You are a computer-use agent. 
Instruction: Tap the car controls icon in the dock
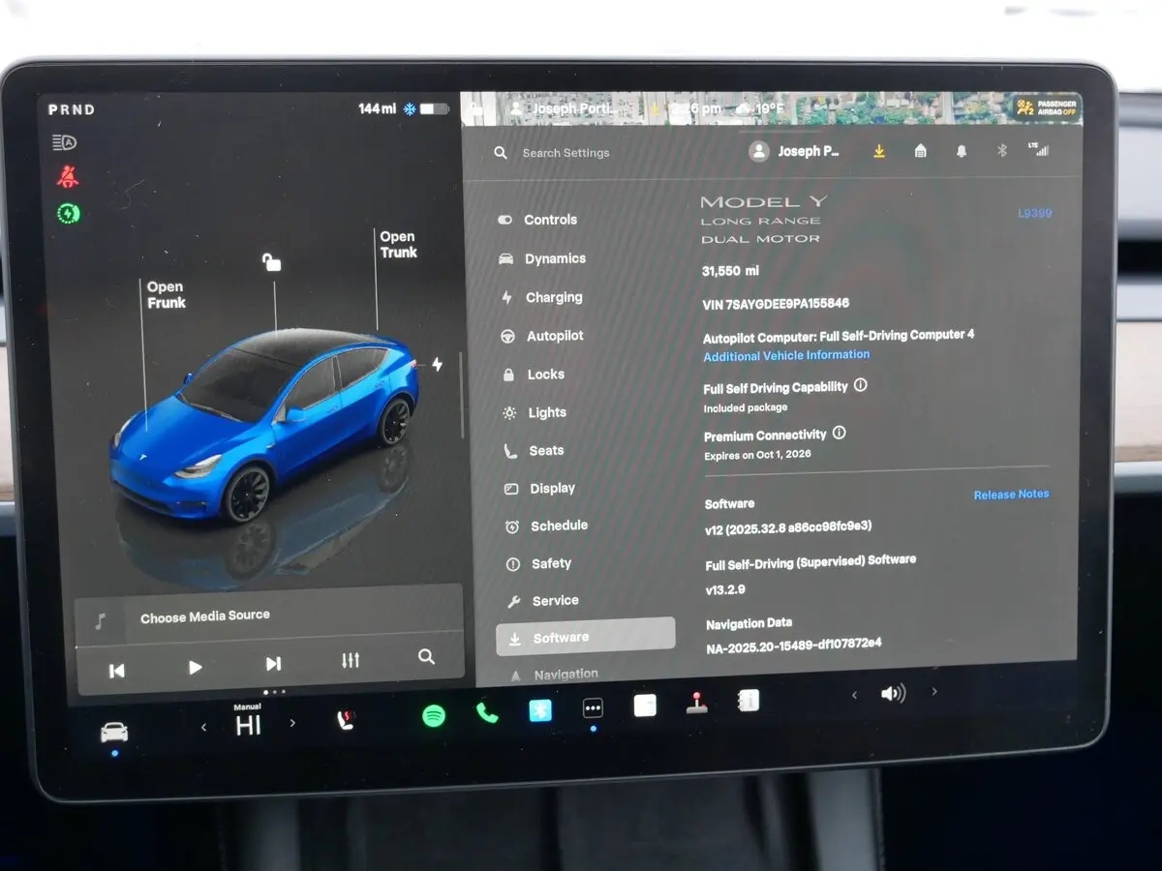click(x=114, y=732)
